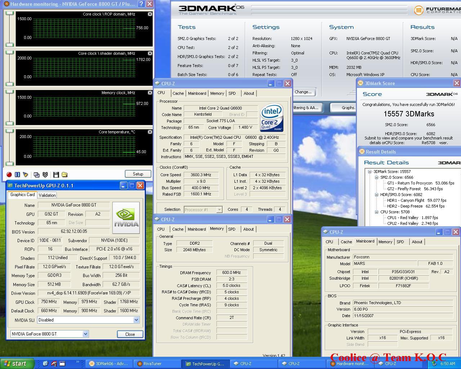Screen dimensions: 461x369
Task: Close the Core clock ROP domain graph
Action: click(x=150, y=14)
